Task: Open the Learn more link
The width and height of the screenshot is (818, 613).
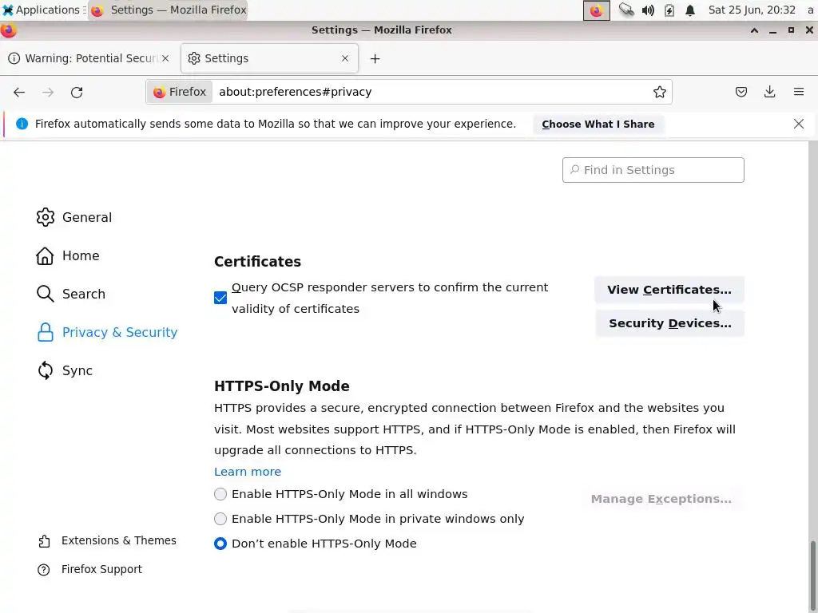Action: click(248, 472)
